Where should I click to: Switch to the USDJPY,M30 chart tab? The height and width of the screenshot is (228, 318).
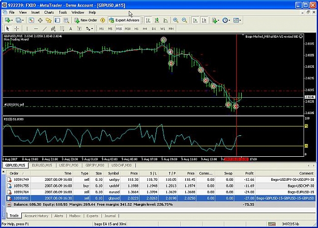pyautogui.click(x=69, y=165)
